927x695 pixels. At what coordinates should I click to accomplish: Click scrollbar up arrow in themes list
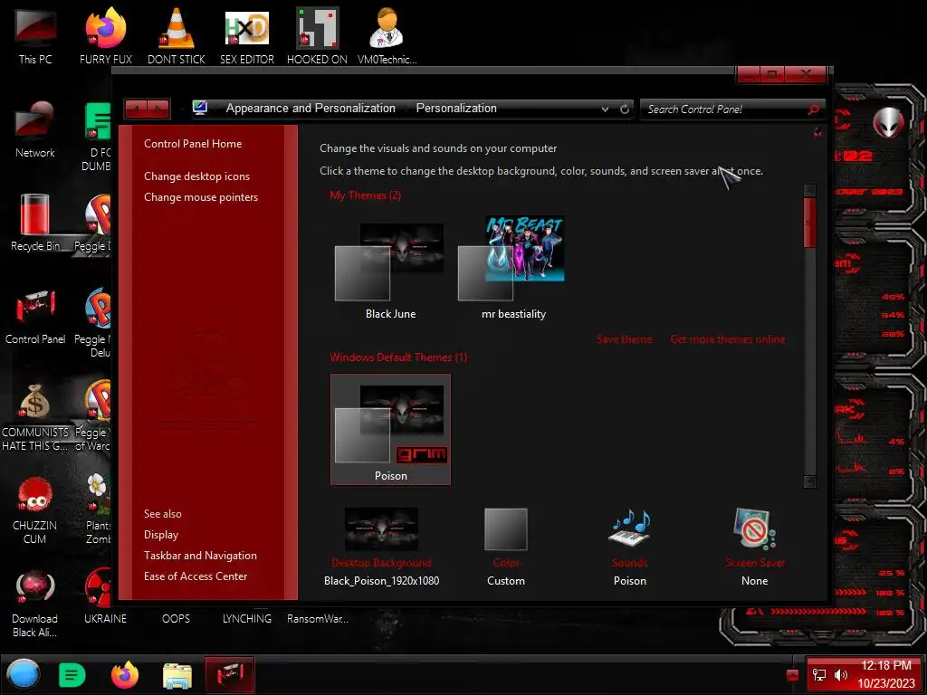[809, 190]
